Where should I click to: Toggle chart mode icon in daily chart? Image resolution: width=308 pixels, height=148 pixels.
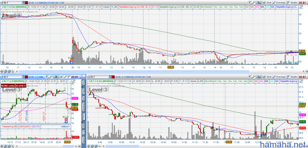tap(74, 81)
